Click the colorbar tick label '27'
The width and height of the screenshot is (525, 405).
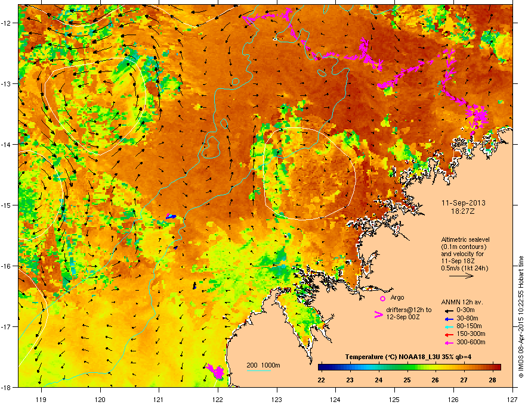[x=464, y=380]
